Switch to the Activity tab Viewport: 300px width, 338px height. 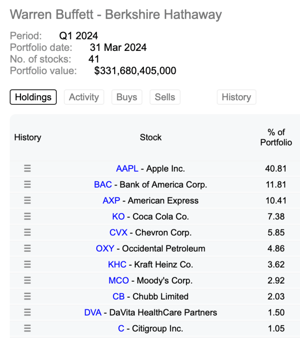click(x=84, y=97)
